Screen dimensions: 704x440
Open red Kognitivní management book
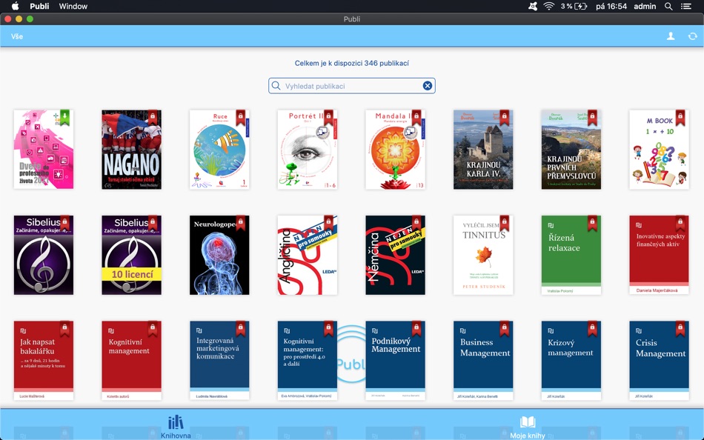[132, 361]
